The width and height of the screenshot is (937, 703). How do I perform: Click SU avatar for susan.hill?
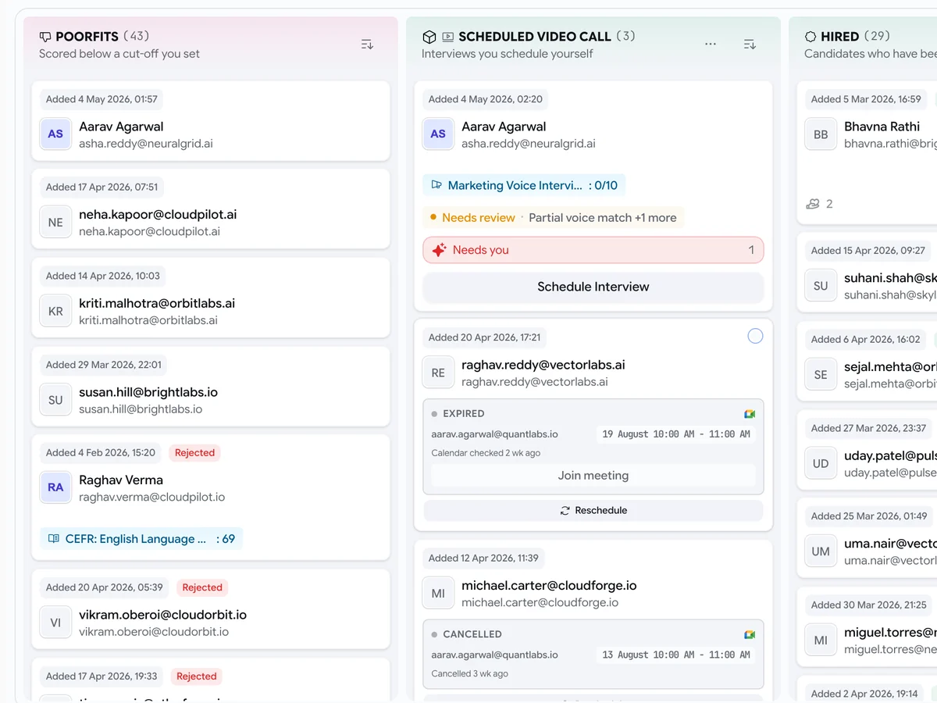[x=55, y=400]
